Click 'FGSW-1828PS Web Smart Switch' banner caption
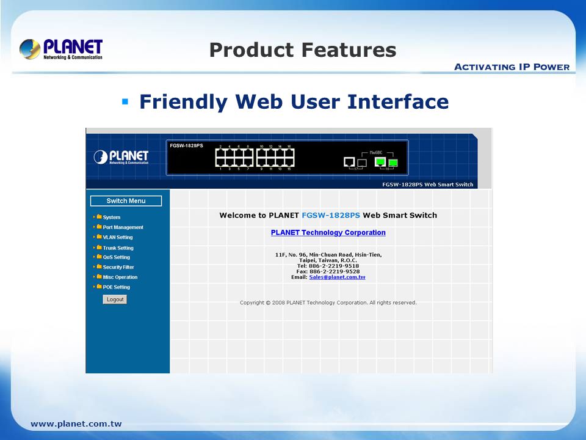Image resolution: width=586 pixels, height=440 pixels. point(427,185)
